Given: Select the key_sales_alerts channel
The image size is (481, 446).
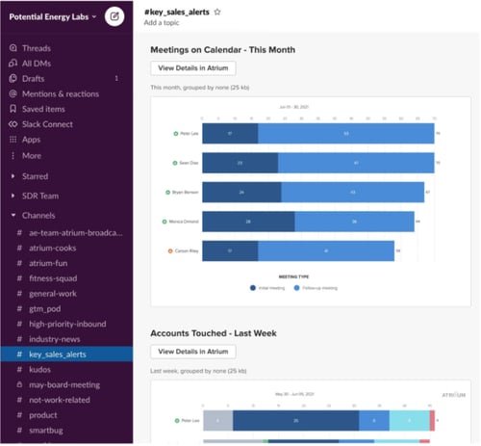Looking at the screenshot, I should click(66, 354).
